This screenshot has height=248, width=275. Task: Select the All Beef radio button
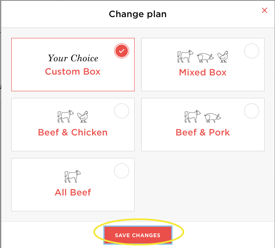pyautogui.click(x=122, y=171)
